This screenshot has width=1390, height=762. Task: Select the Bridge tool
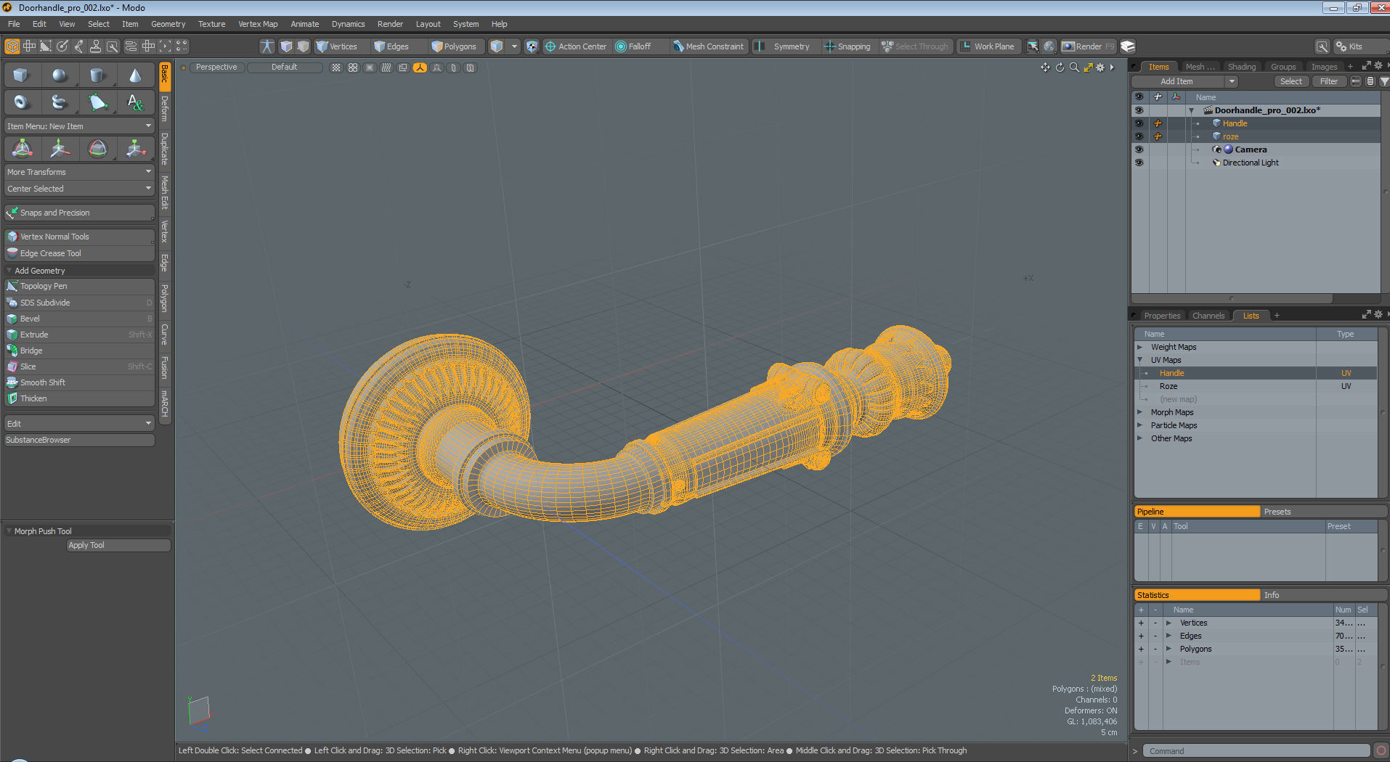coord(80,351)
